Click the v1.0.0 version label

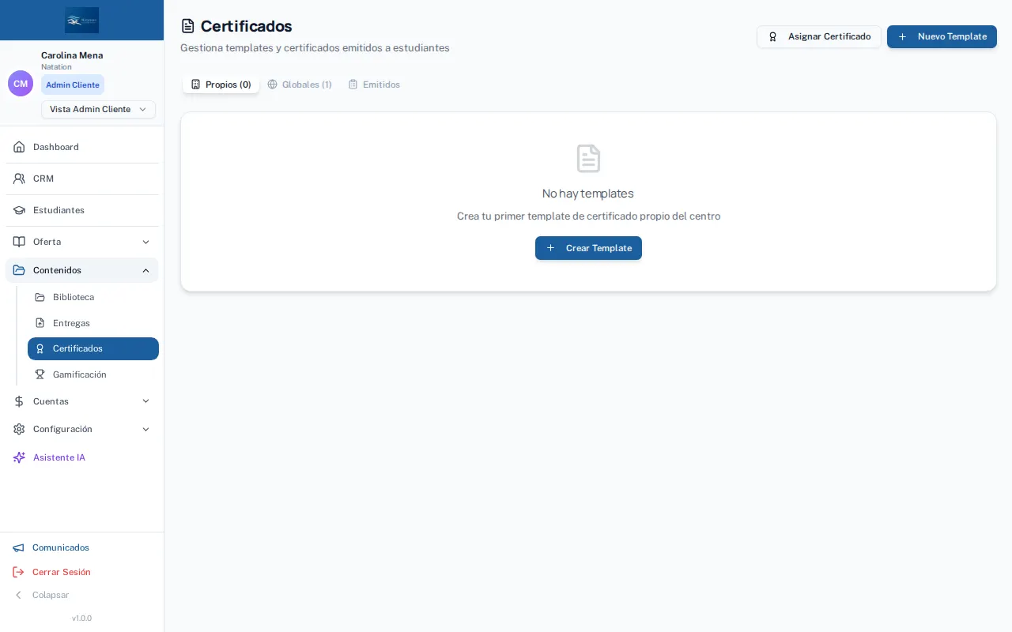point(81,619)
